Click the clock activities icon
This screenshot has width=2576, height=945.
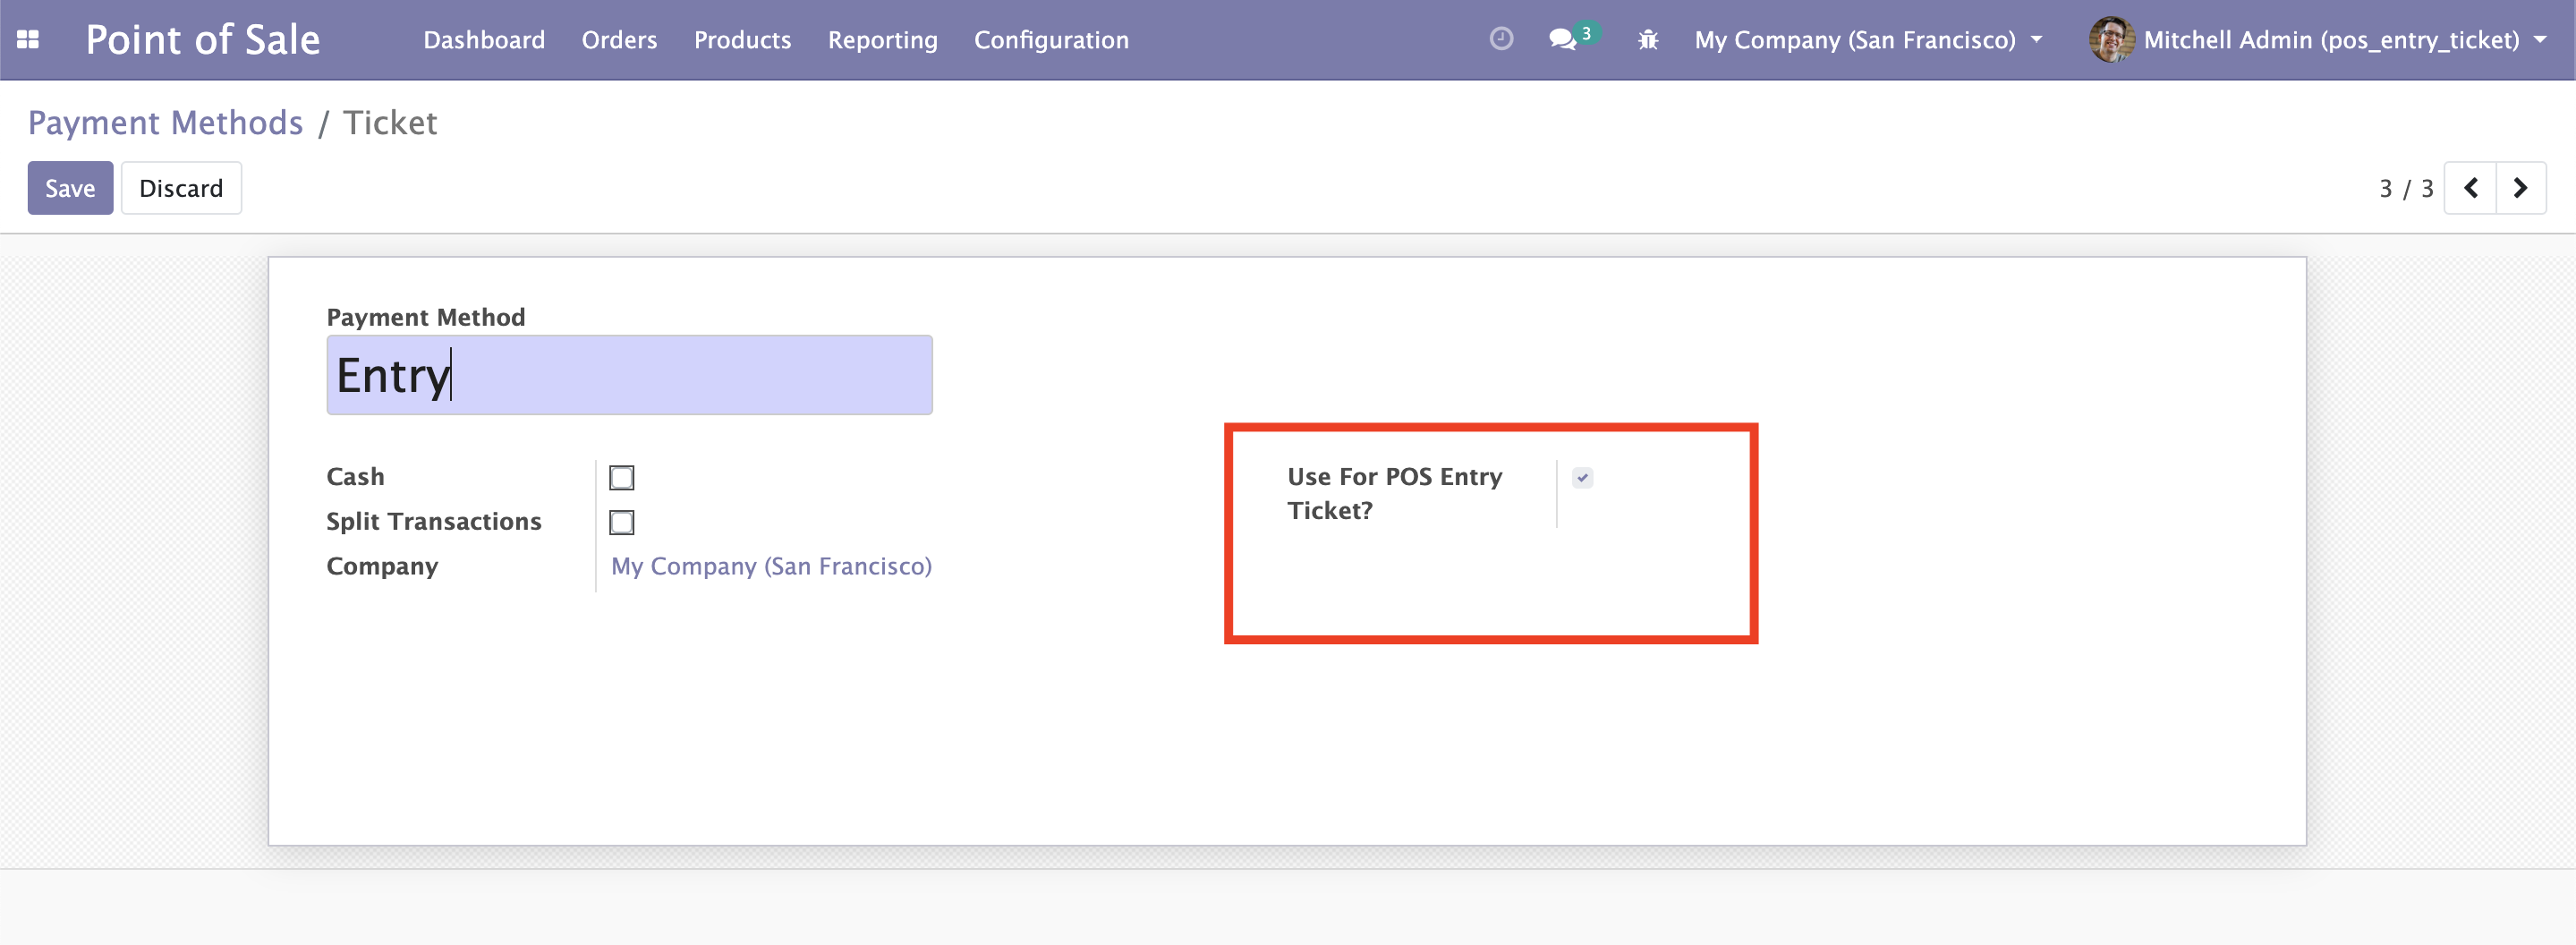tap(1500, 39)
